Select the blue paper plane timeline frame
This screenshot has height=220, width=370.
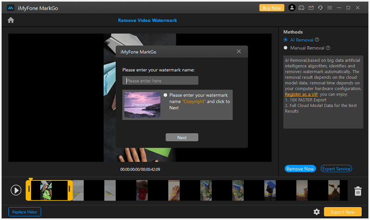(x=270, y=190)
